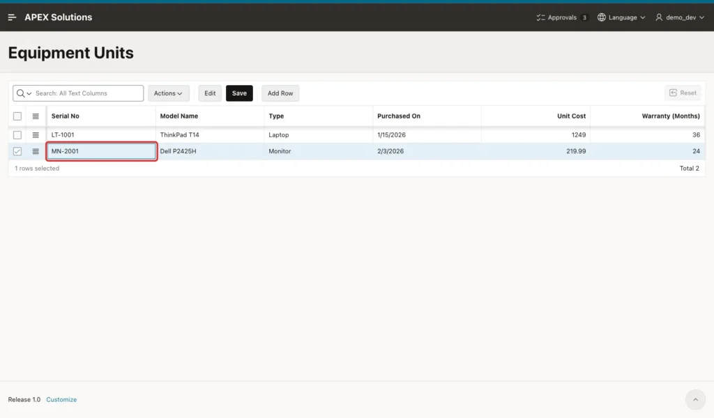Click the Approvals checklist icon

click(x=540, y=17)
